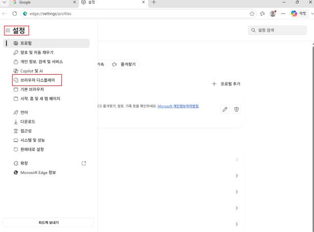Click the browser back arrow

pos(4,14)
